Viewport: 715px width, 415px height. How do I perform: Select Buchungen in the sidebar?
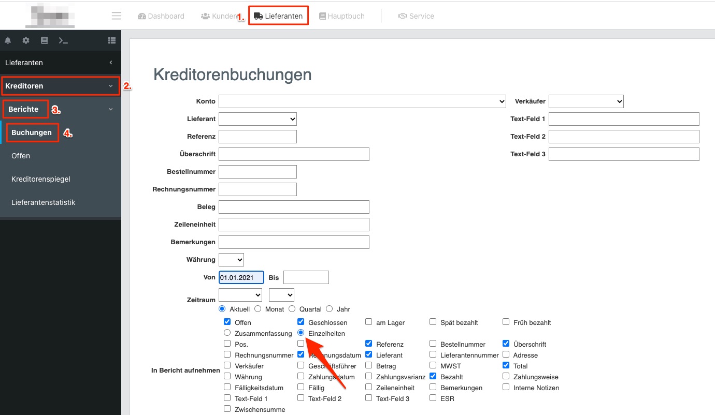click(32, 132)
